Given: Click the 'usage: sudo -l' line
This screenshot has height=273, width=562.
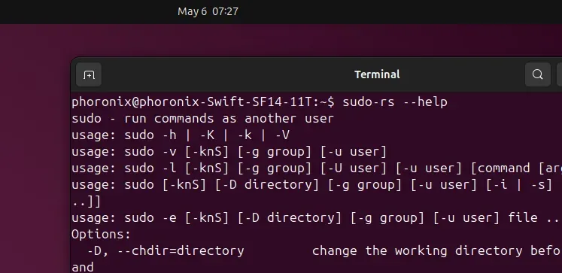Looking at the screenshot, I should click(317, 168).
